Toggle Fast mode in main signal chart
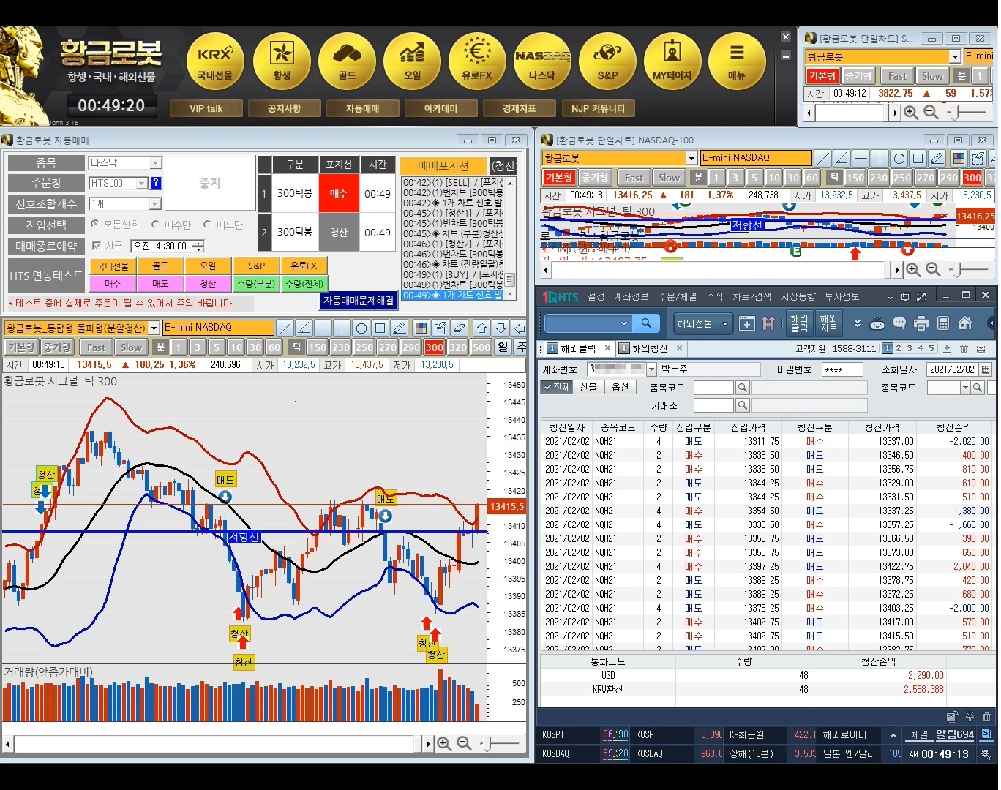The width and height of the screenshot is (1001, 790). 96,347
